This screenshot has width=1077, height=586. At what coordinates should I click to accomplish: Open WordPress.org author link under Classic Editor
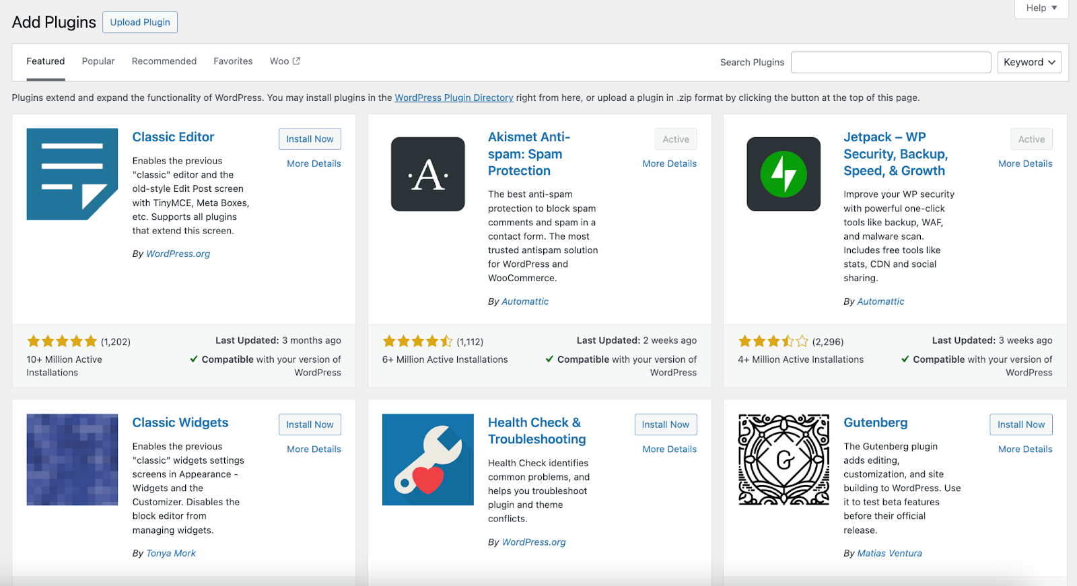(x=178, y=254)
